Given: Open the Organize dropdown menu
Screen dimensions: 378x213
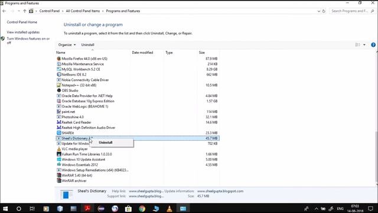Looking at the screenshot, I should coord(67,45).
